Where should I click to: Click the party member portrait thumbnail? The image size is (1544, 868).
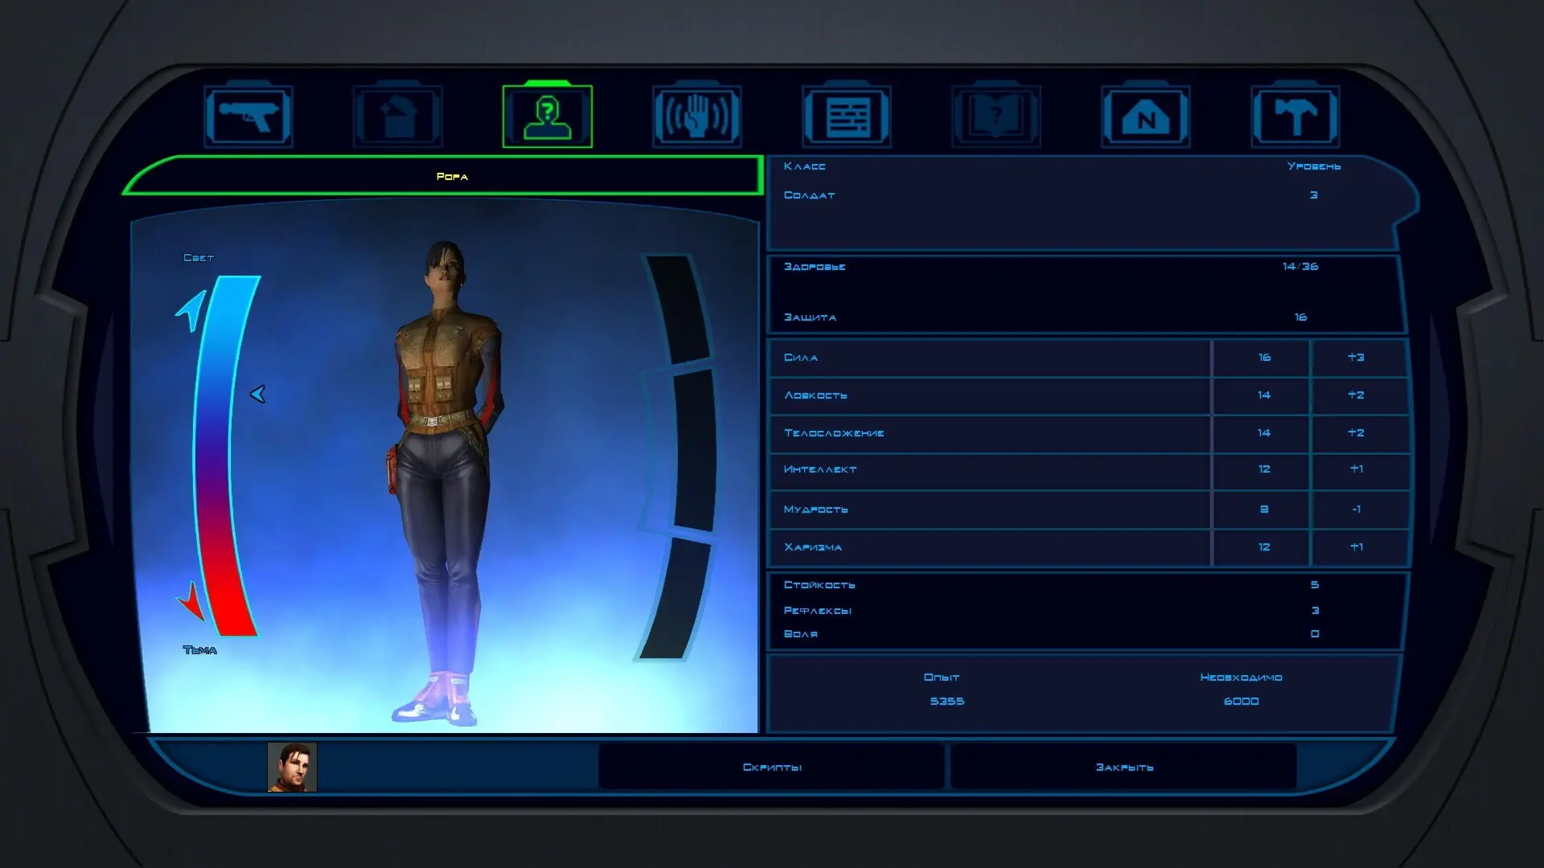[292, 767]
